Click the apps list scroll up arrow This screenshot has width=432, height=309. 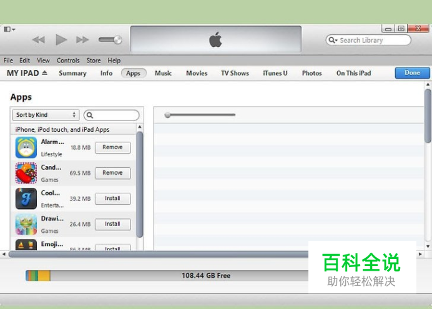[140, 127]
